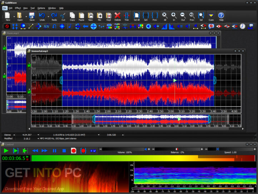Viewport: 258px width, 194px height.
Task: Click the speed minus button
Action: point(206,149)
